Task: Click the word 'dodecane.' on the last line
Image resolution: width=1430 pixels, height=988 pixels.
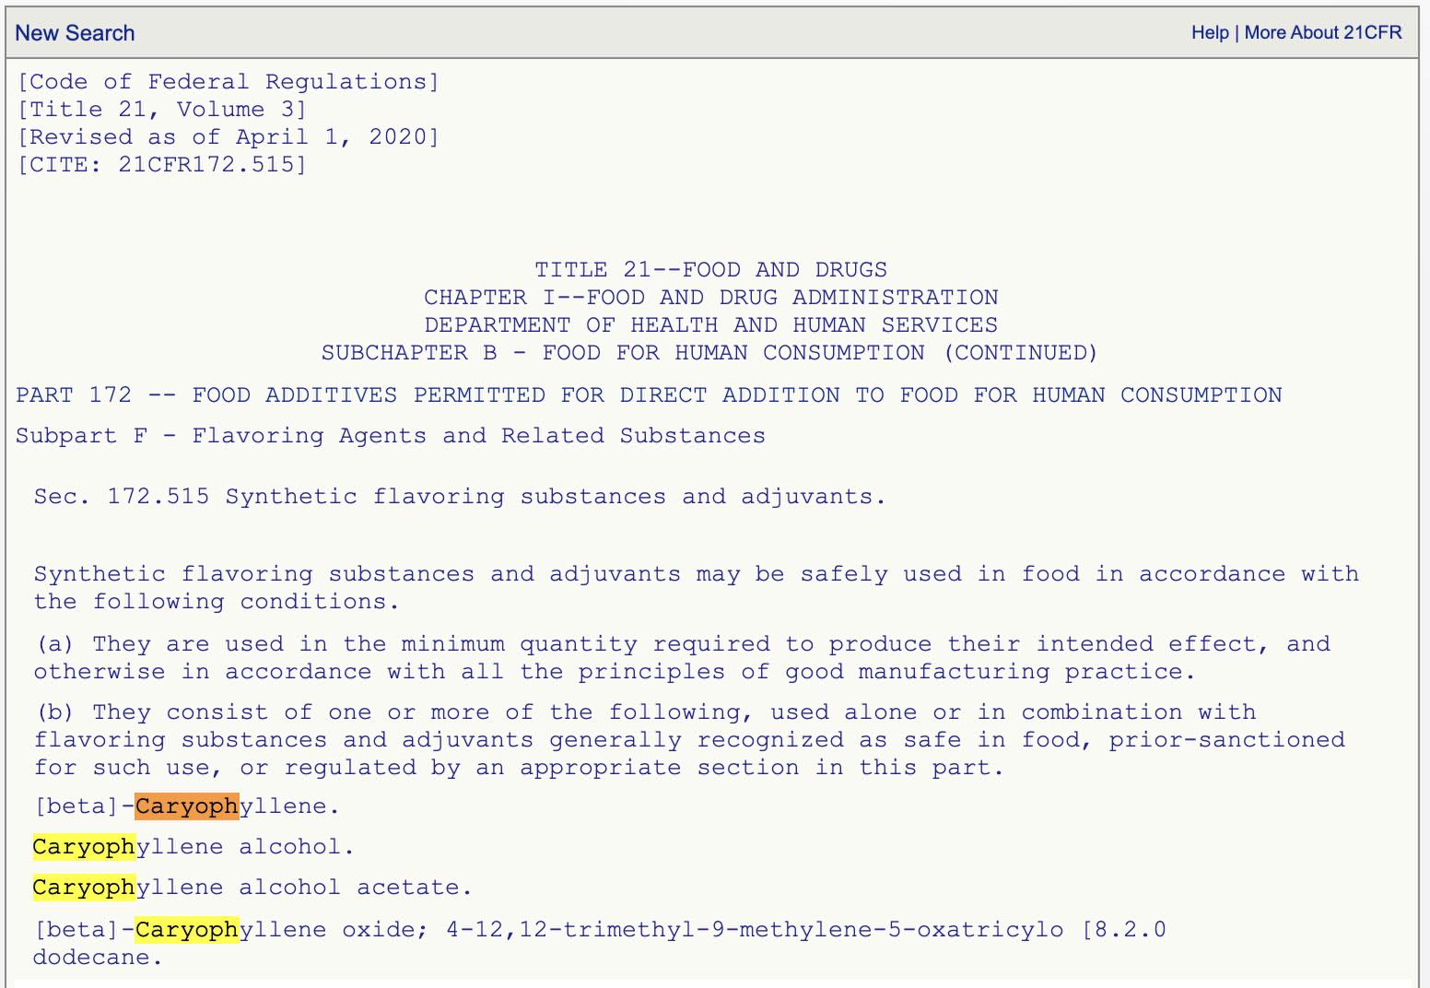Action: [x=97, y=958]
